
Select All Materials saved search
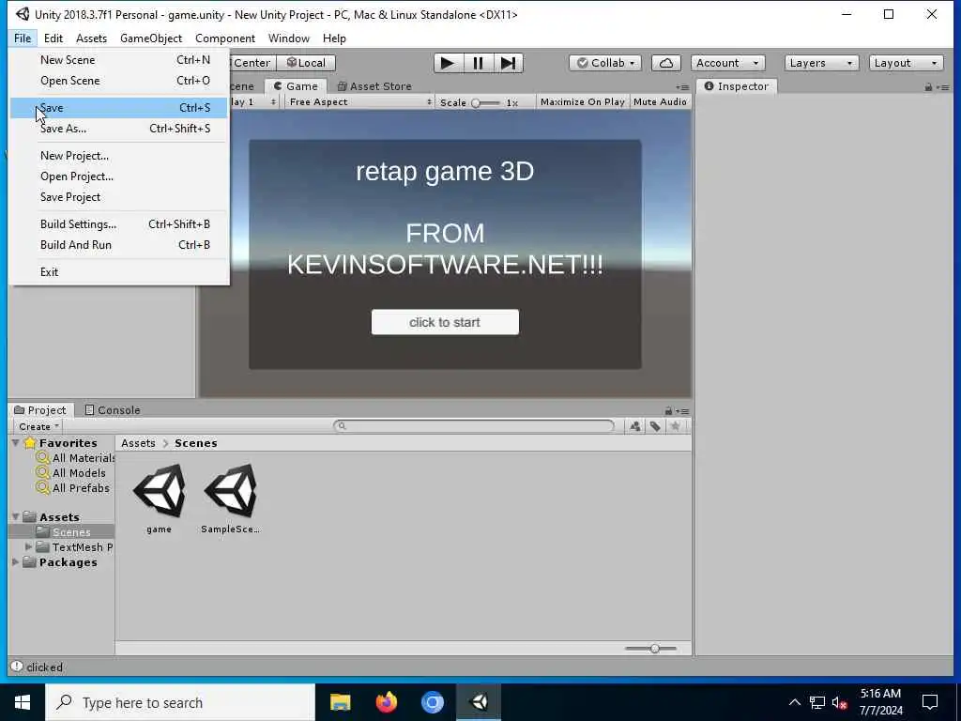tap(76, 458)
